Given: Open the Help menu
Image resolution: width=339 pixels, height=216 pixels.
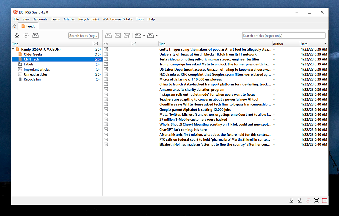Looking at the screenshot, I should (151, 19).
